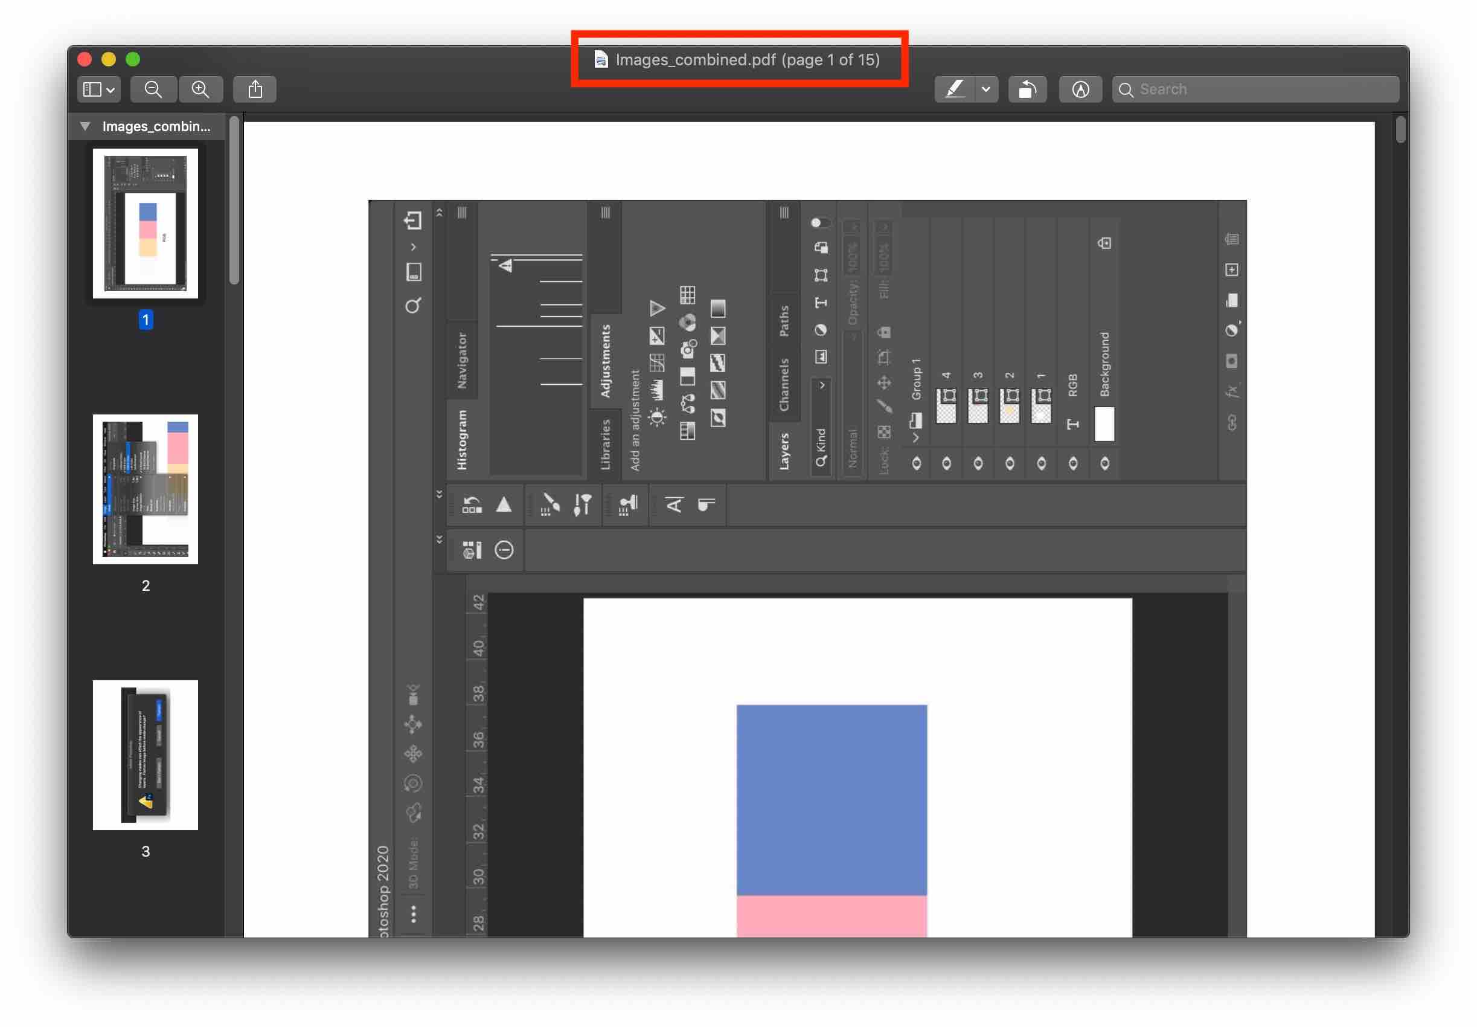Click the PDF document proxy icon in title

601,60
